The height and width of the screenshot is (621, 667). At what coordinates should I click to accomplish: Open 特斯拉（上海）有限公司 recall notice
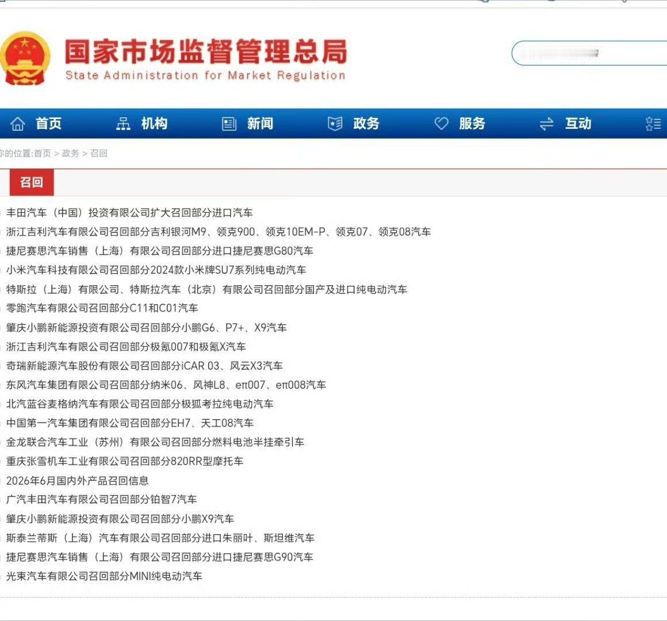tap(206, 289)
